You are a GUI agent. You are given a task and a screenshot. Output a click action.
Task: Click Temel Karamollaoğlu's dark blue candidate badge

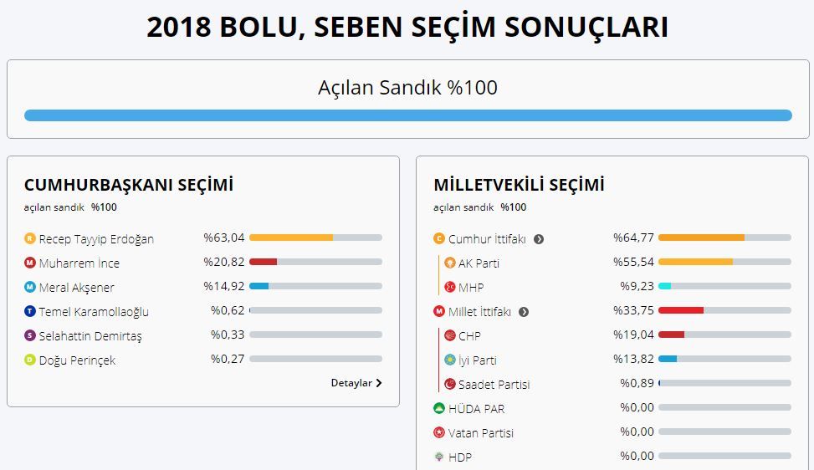coord(30,311)
